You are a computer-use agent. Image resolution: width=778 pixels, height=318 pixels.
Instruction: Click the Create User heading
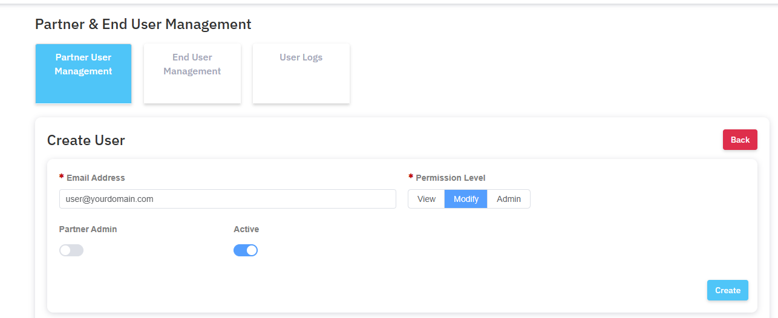(x=86, y=140)
